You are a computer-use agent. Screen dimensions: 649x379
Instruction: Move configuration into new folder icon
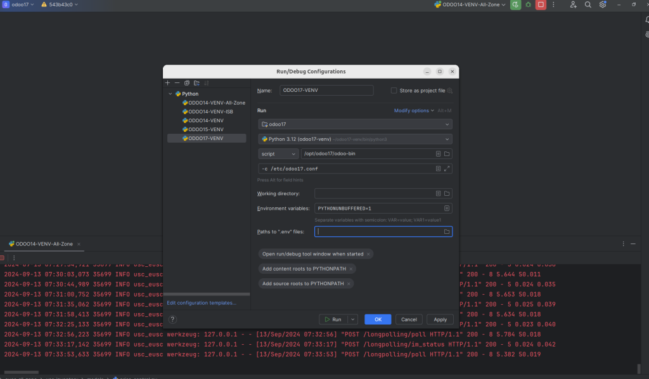coord(196,83)
